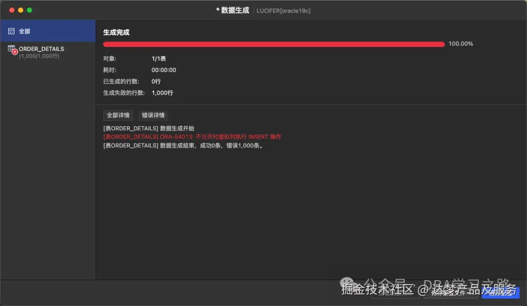Select the 全部 item in sidebar
The image size is (527, 306).
click(48, 31)
